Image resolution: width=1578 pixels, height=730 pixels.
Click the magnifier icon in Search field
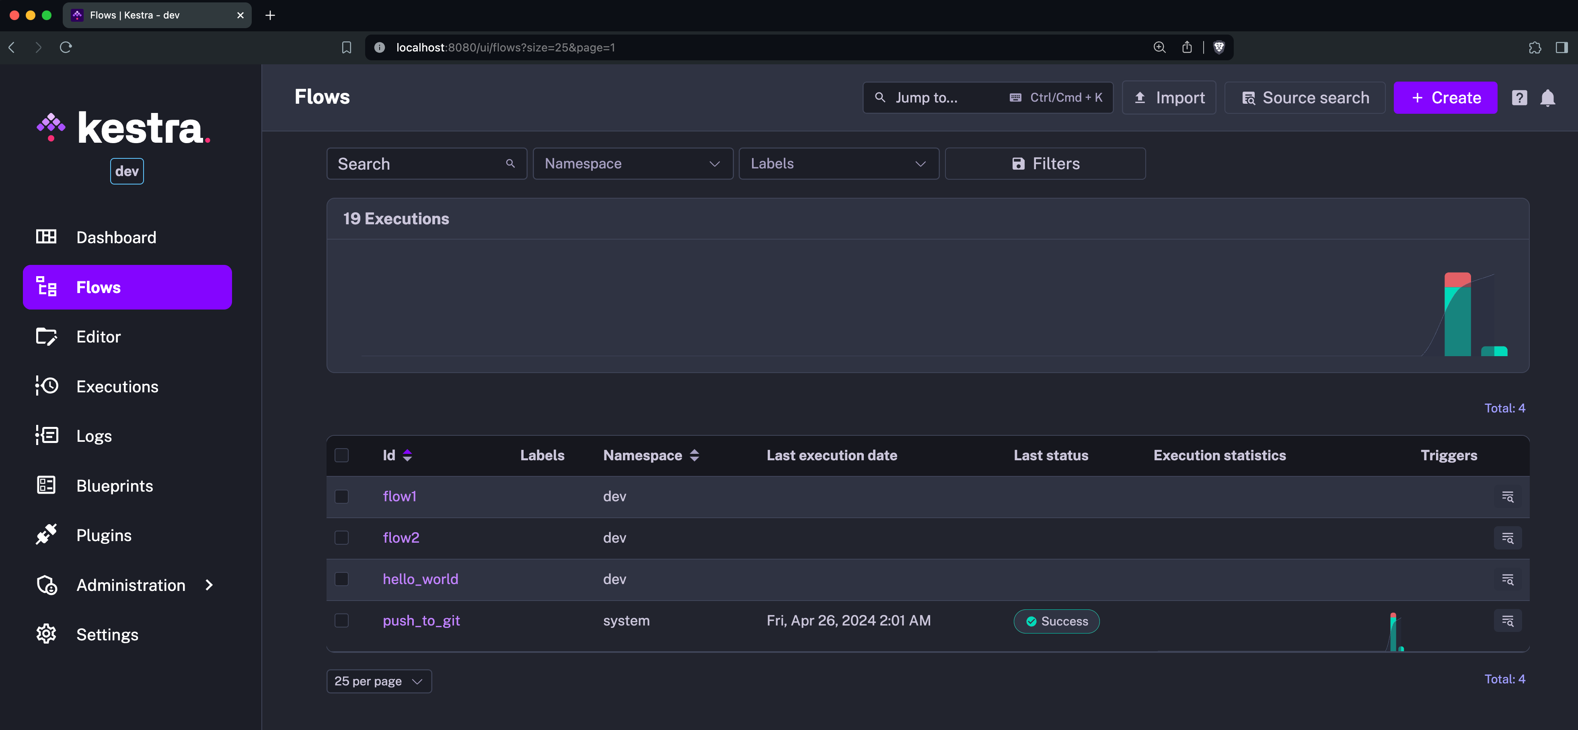pos(510,164)
